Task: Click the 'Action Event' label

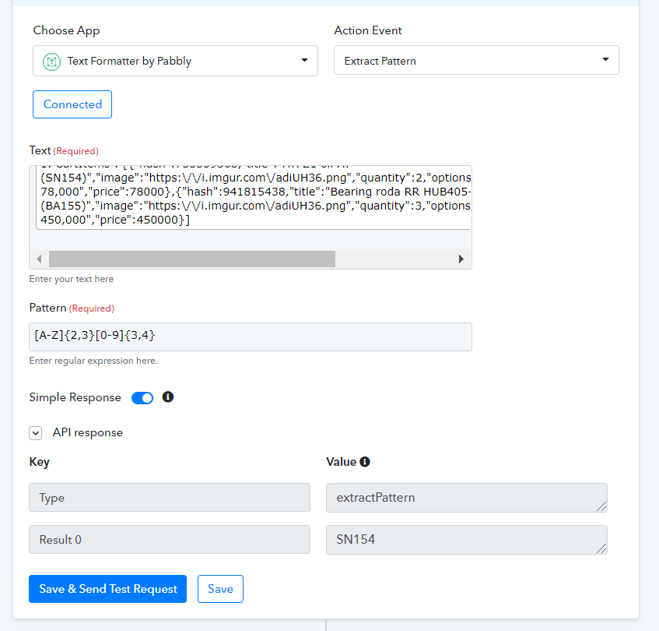Action: tap(368, 30)
